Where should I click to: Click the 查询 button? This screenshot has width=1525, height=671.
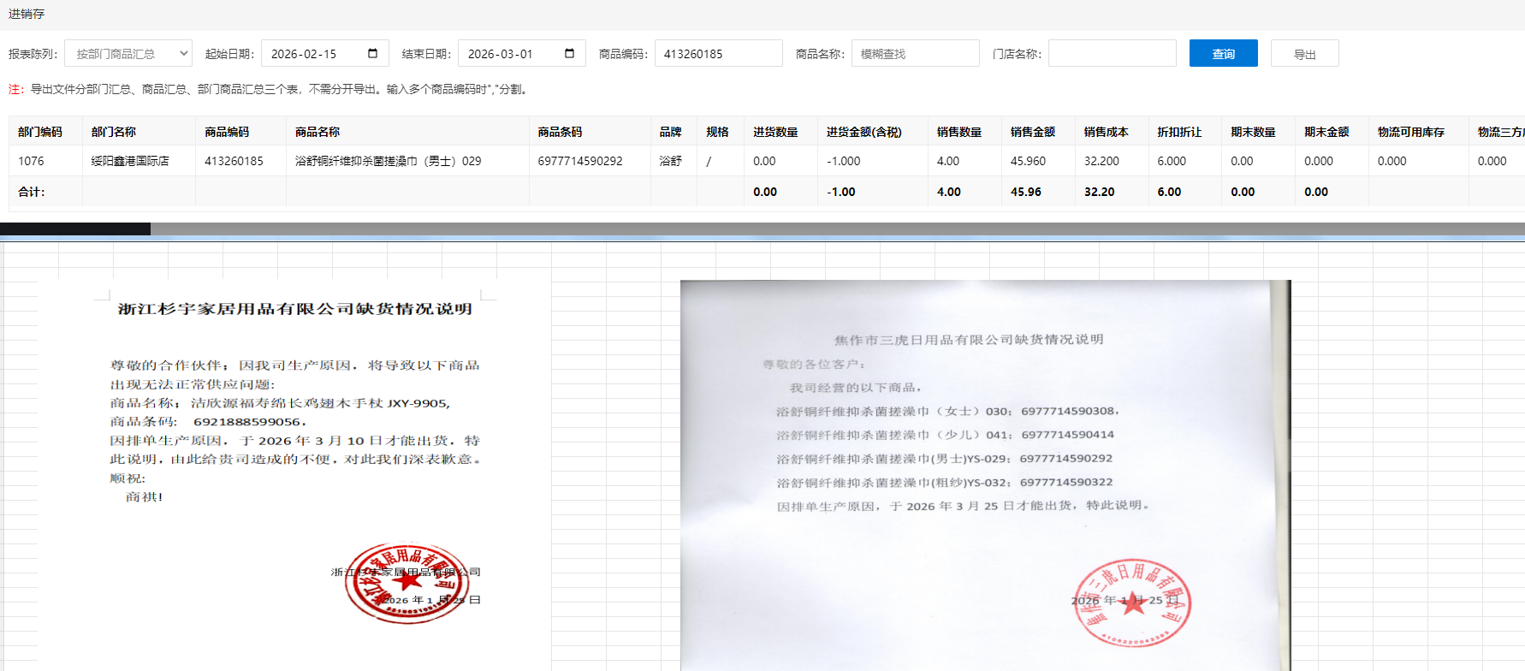point(1223,53)
